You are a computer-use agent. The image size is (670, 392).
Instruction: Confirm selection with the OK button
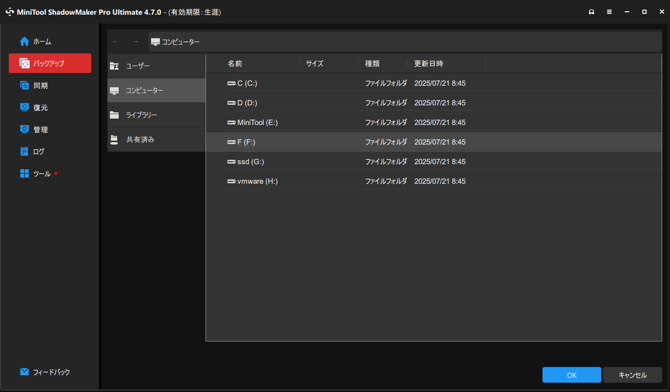[572, 375]
